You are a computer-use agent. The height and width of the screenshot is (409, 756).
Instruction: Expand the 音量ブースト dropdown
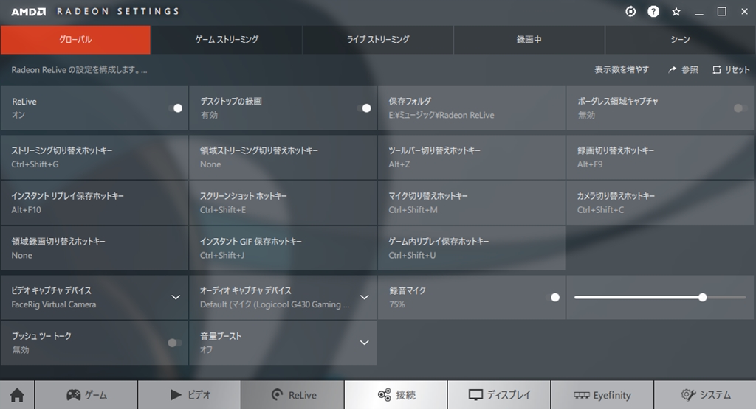coord(365,343)
